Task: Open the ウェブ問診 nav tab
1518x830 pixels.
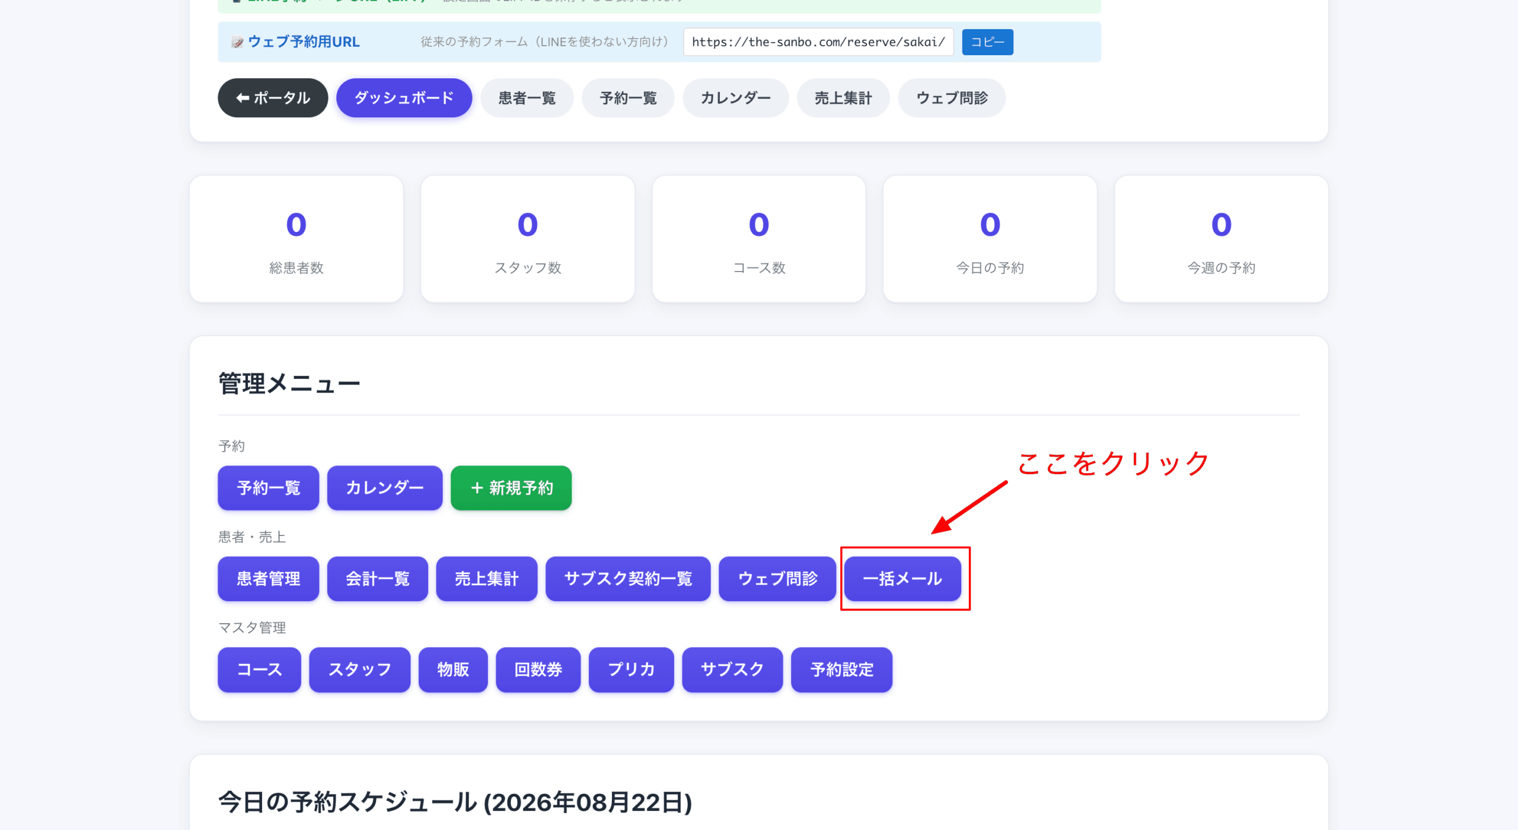Action: point(951,98)
